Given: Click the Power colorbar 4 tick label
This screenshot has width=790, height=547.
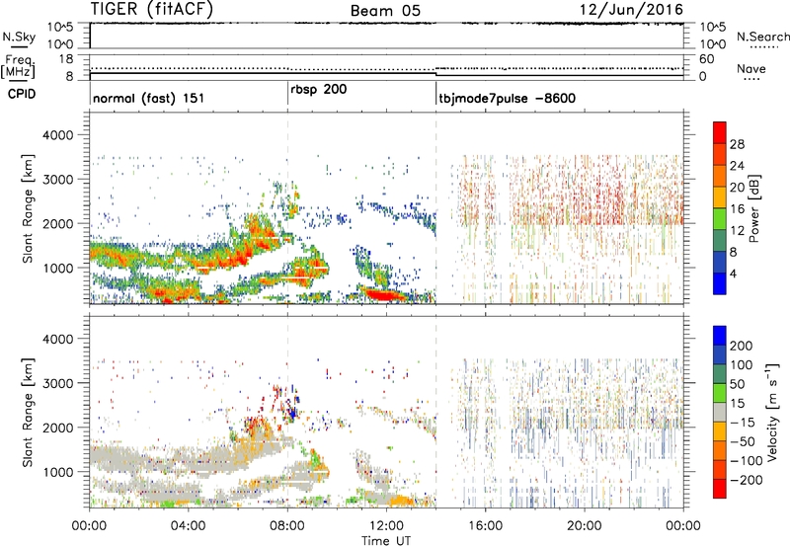Looking at the screenshot, I should 733,273.
